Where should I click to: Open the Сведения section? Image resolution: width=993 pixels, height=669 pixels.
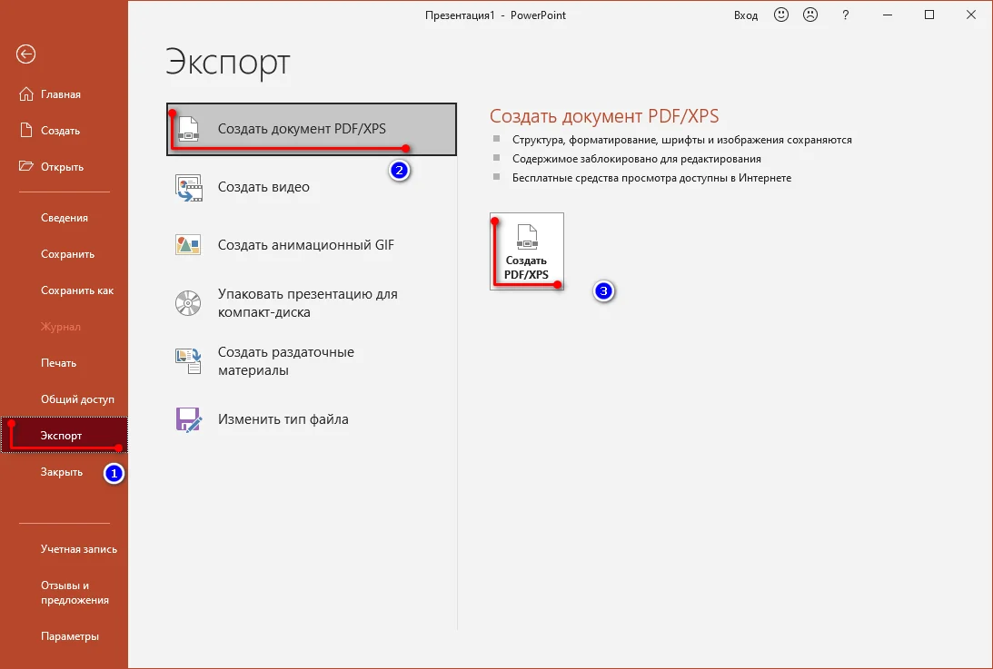pos(65,218)
